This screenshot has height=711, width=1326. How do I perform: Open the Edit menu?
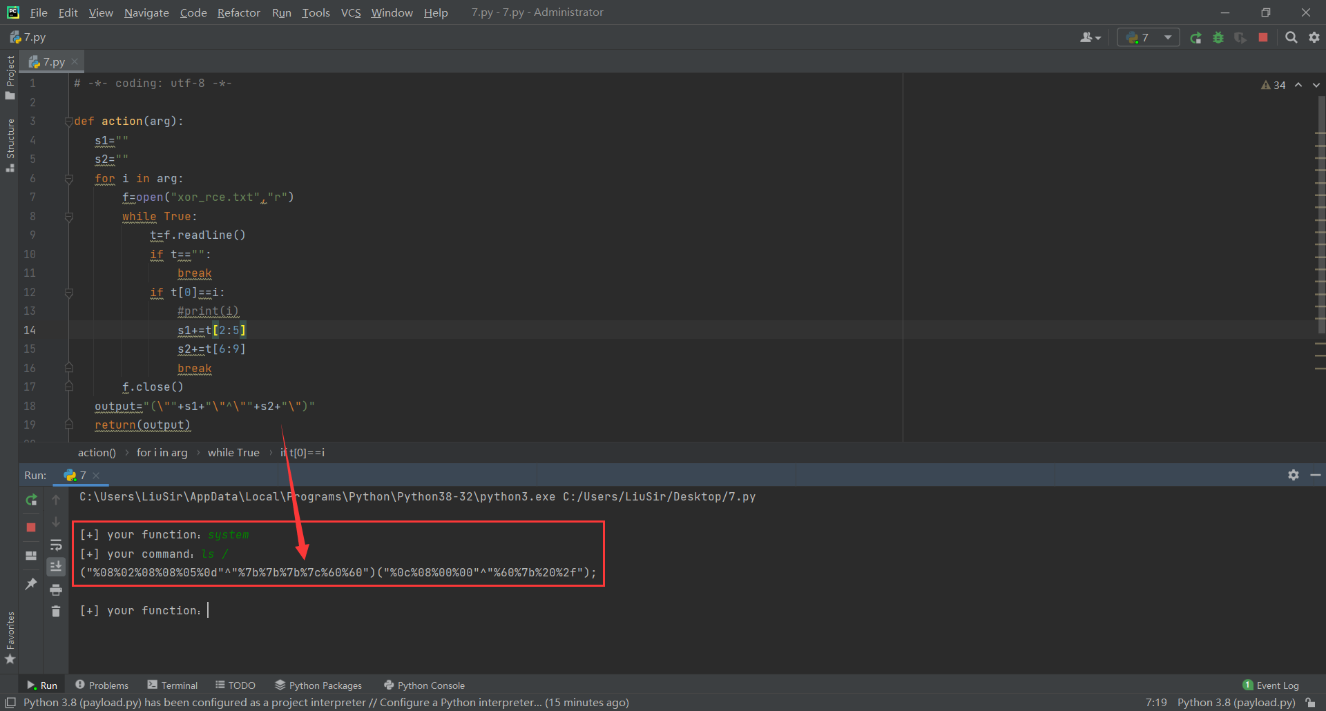[68, 12]
